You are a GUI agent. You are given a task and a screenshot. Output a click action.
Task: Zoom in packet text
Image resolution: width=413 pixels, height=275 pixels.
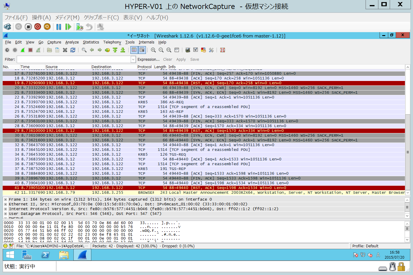tap(153, 50)
